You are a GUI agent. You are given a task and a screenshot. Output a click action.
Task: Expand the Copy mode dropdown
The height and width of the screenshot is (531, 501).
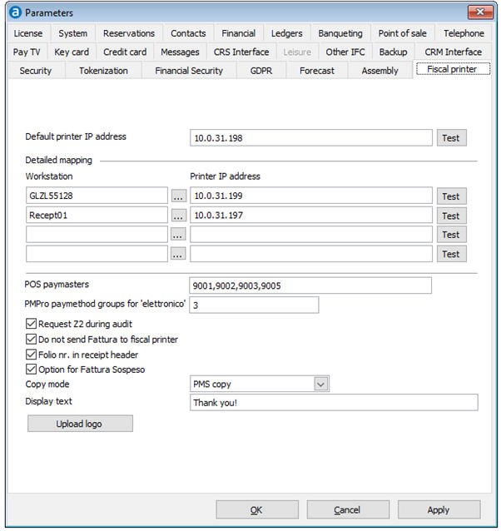(321, 384)
